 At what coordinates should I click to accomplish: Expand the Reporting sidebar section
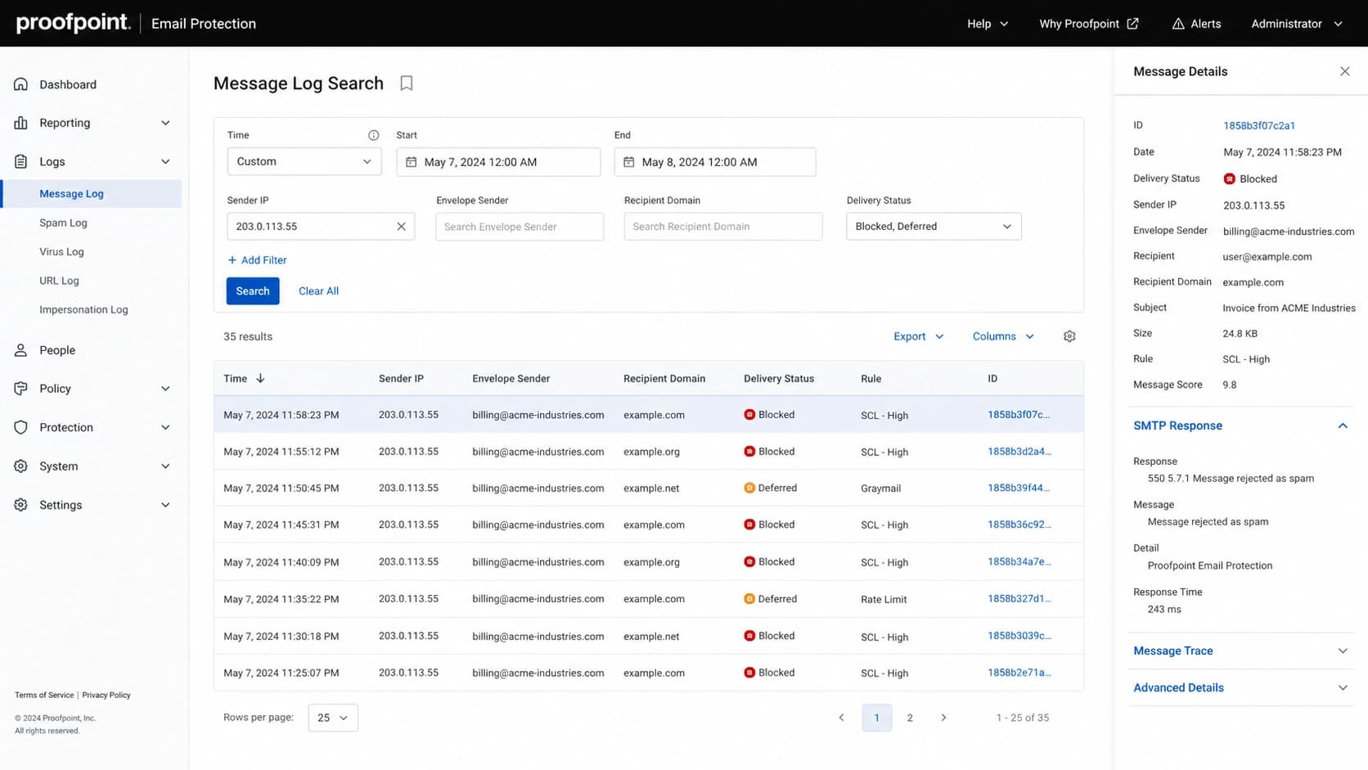click(165, 123)
